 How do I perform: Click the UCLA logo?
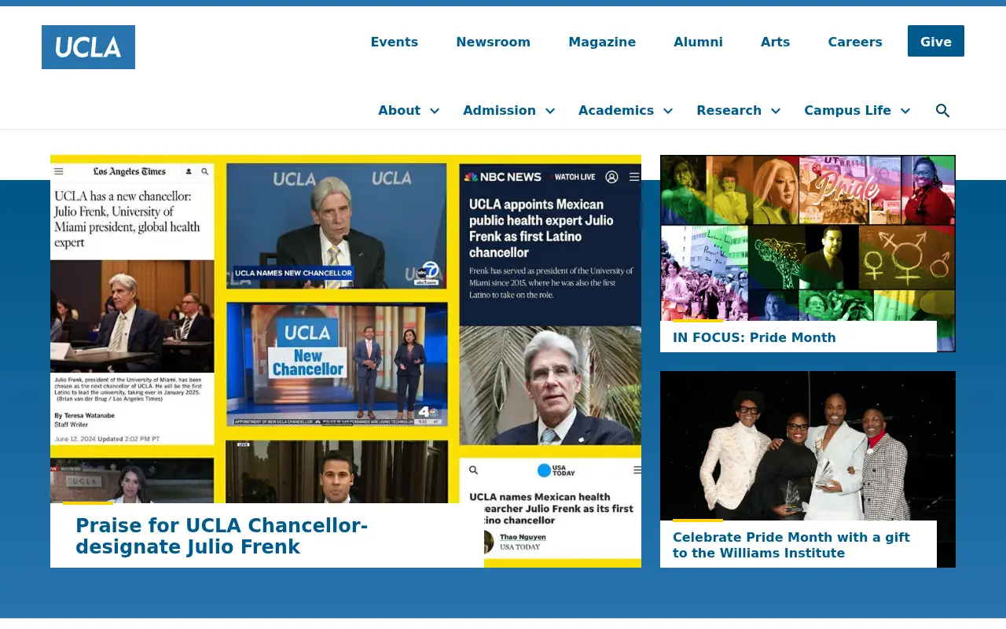pos(88,47)
